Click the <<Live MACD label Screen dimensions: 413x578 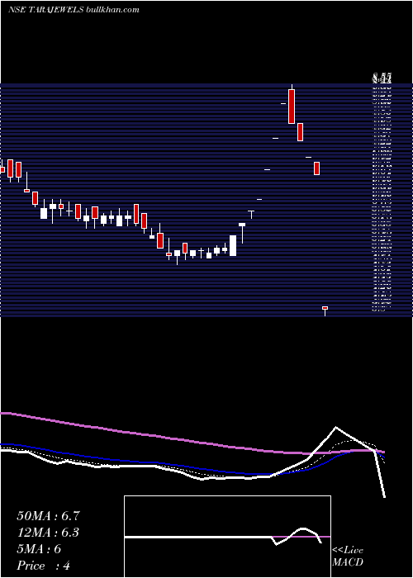click(x=348, y=556)
